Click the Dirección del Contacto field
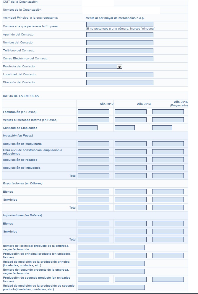 tap(120, 82)
